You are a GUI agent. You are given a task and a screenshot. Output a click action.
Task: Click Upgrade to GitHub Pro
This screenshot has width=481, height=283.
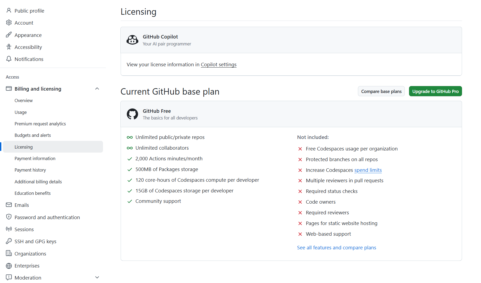pos(435,91)
